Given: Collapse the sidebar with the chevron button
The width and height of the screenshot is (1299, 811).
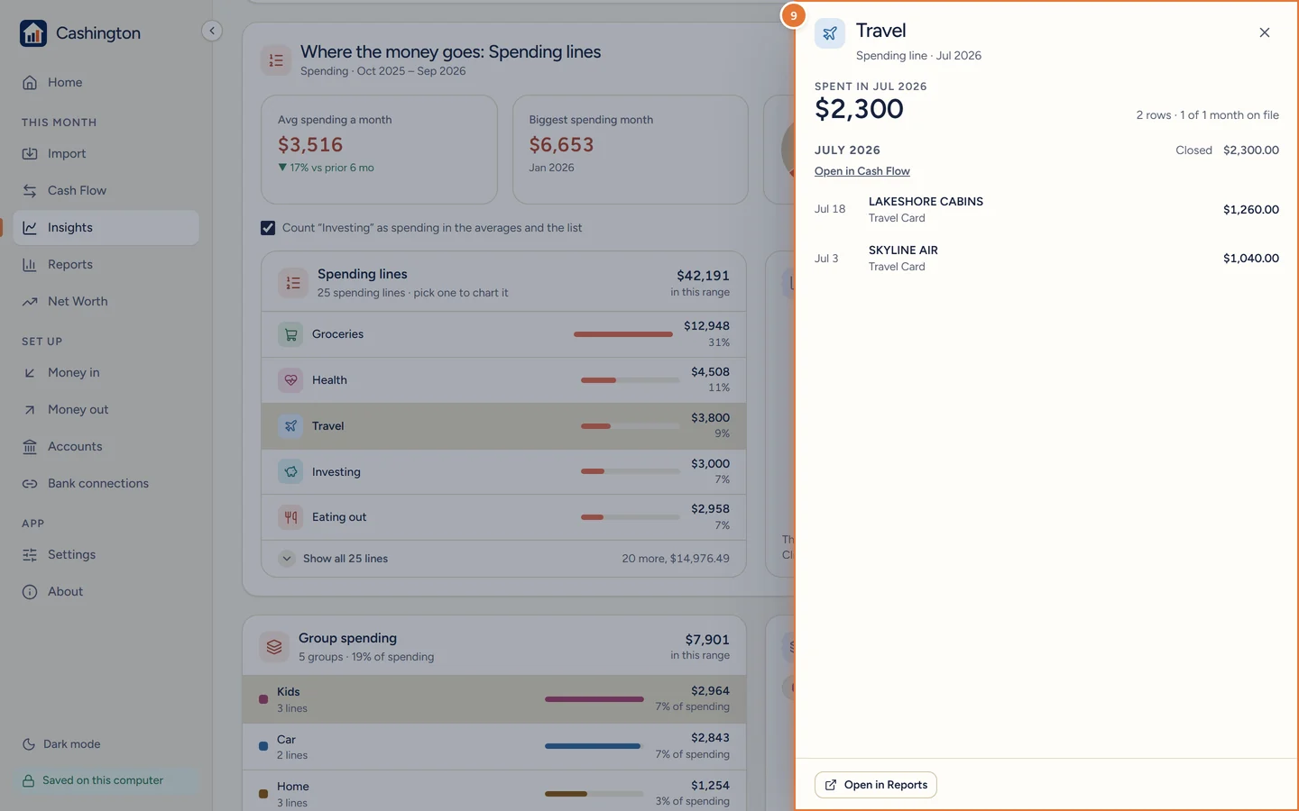Looking at the screenshot, I should (x=212, y=31).
